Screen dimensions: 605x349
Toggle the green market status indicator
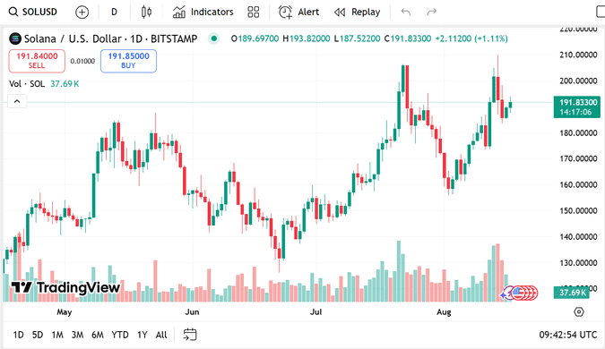point(213,38)
